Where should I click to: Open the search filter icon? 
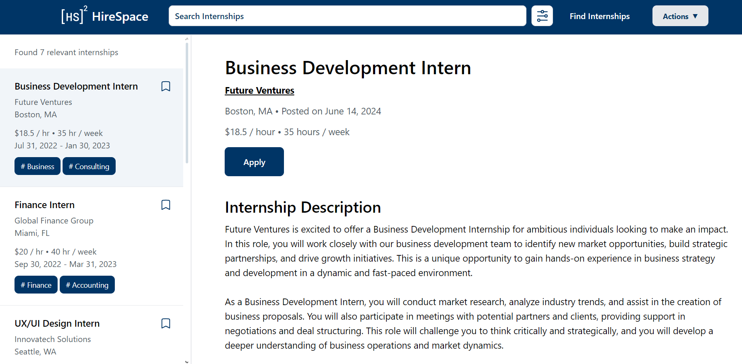tap(542, 16)
